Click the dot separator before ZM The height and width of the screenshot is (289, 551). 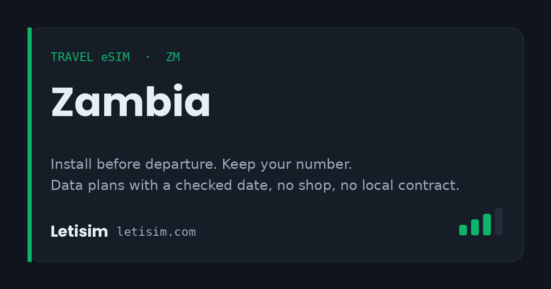[147, 57]
